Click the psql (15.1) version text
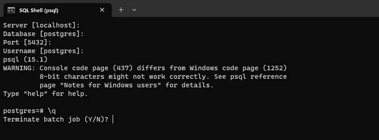 point(25,59)
